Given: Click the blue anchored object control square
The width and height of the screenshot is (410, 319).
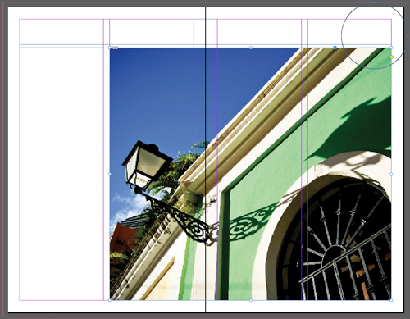Looking at the screenshot, I should pos(335,48).
